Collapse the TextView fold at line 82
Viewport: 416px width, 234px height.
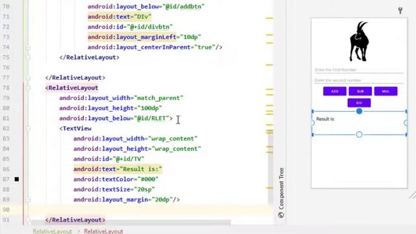pyautogui.click(x=28, y=129)
